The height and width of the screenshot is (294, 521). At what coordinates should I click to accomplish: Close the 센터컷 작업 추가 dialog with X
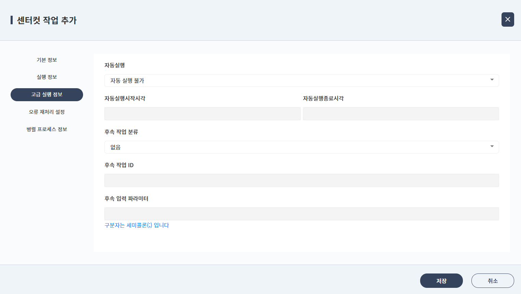click(x=508, y=19)
